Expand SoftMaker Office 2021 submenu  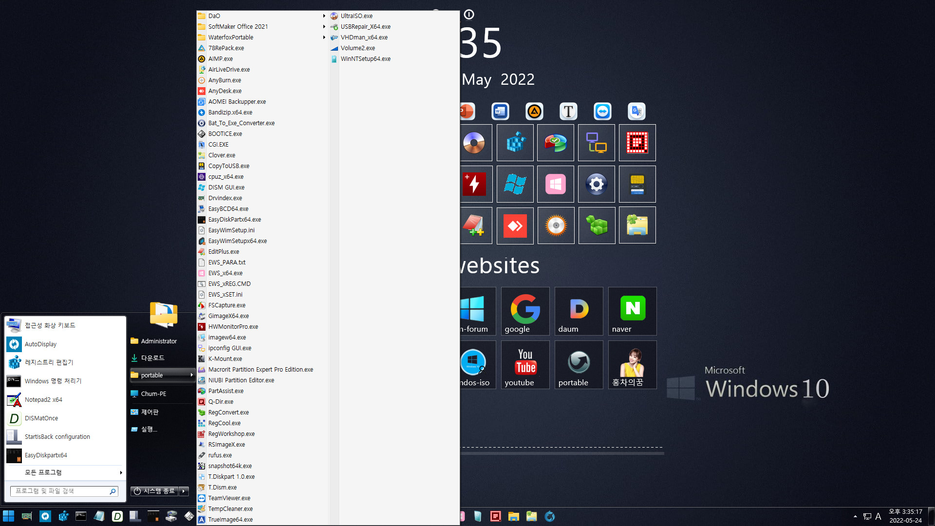pyautogui.click(x=262, y=27)
